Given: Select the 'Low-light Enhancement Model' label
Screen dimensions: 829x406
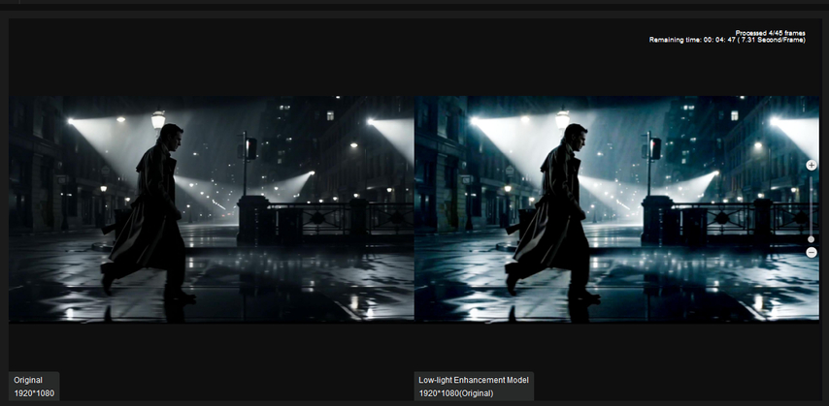Looking at the screenshot, I should pos(473,380).
